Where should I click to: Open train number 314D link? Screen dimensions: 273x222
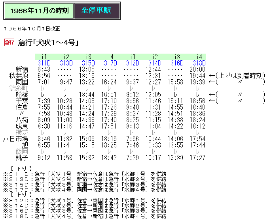[x=155, y=63]
